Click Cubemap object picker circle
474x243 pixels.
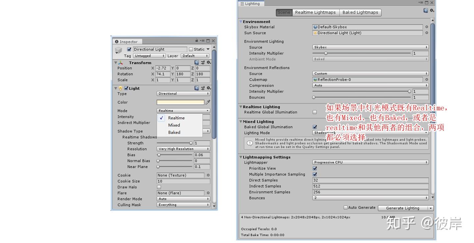(x=427, y=80)
